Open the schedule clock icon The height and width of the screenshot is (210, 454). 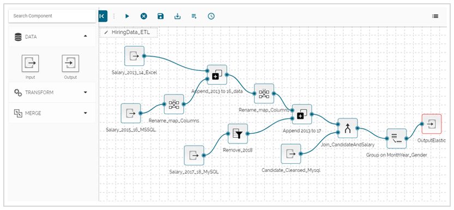pyautogui.click(x=211, y=16)
